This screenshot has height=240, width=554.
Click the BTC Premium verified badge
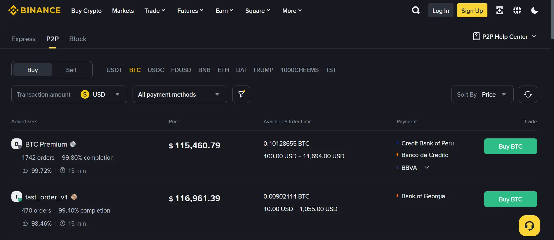pyautogui.click(x=73, y=144)
